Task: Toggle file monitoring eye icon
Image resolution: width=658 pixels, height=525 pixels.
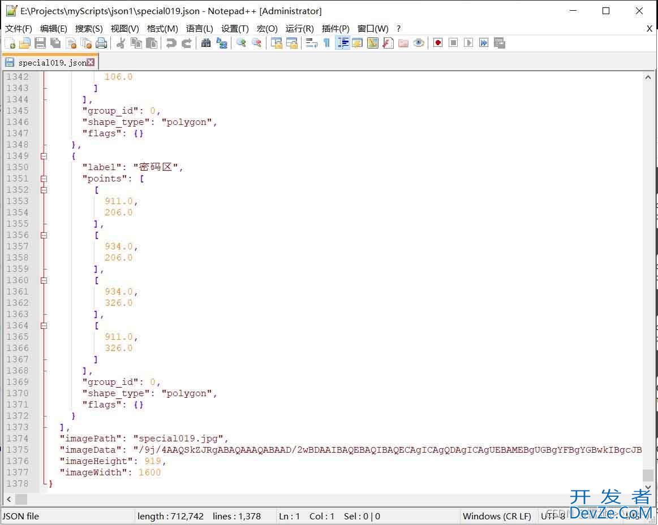Action: coord(418,43)
